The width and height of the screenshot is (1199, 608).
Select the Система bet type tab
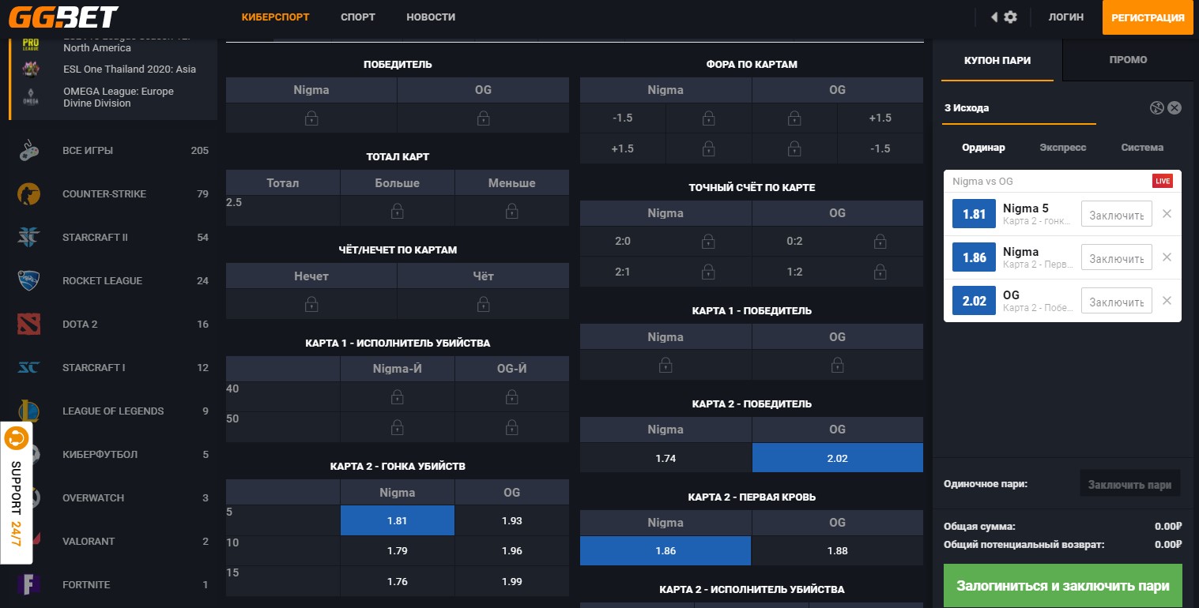pos(1142,148)
